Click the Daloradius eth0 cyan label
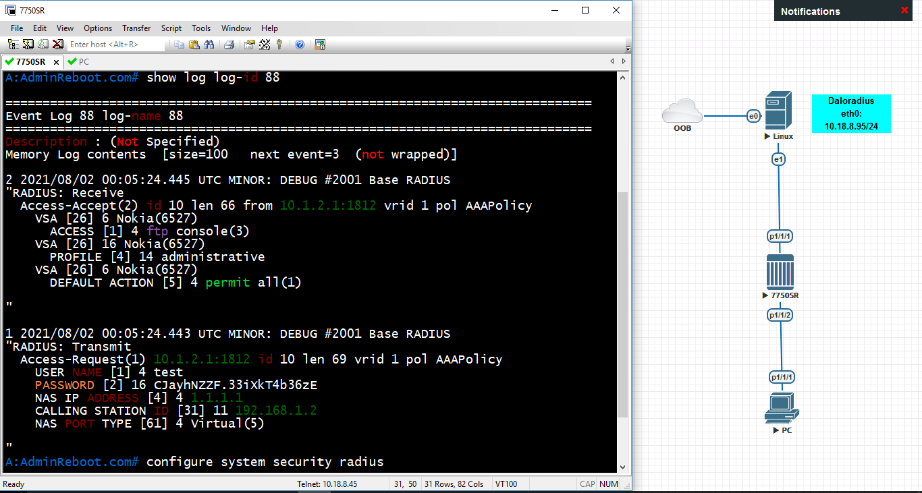Image resolution: width=922 pixels, height=493 pixels. [x=851, y=113]
